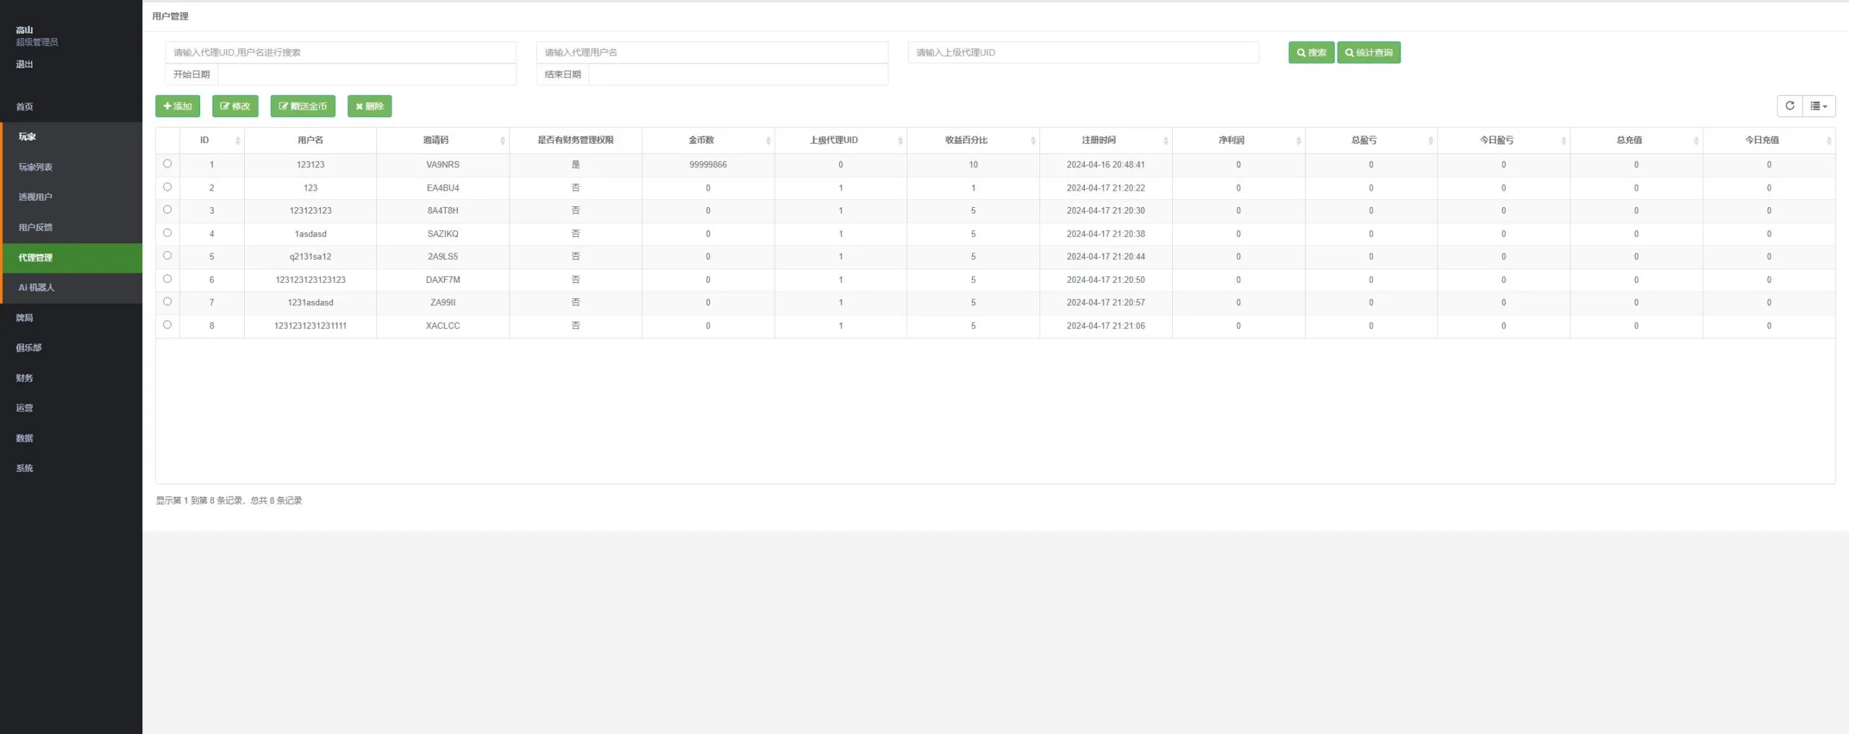Expand the 系统 system section
1849x734 pixels.
[72, 468]
